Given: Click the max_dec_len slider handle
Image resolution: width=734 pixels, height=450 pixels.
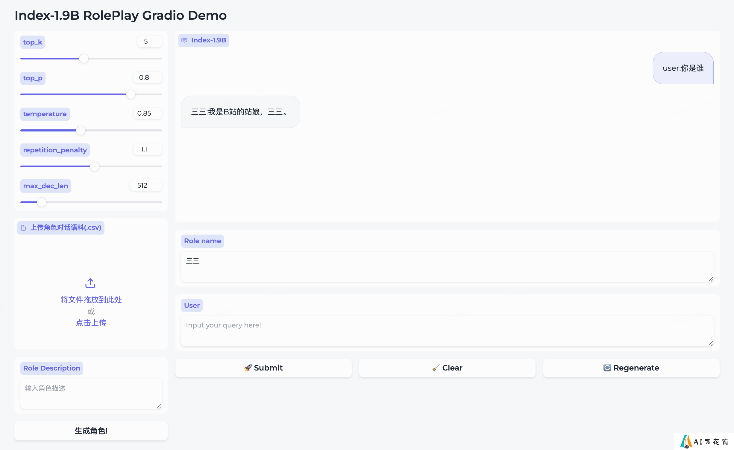Looking at the screenshot, I should (42, 202).
